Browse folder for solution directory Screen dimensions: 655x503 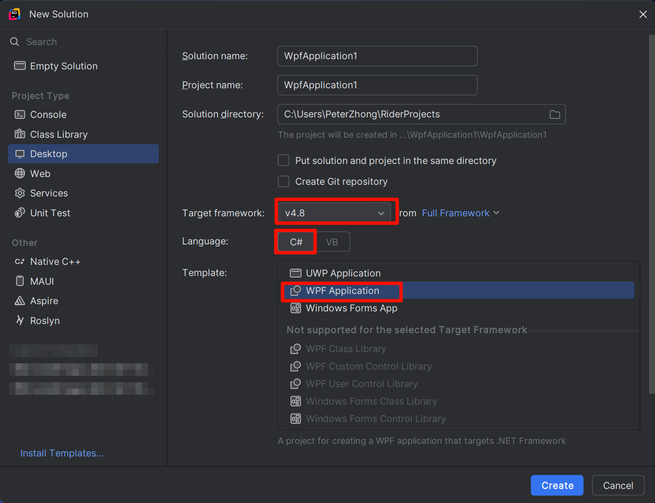554,114
